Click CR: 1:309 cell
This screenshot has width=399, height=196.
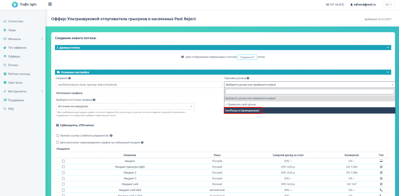point(352,166)
